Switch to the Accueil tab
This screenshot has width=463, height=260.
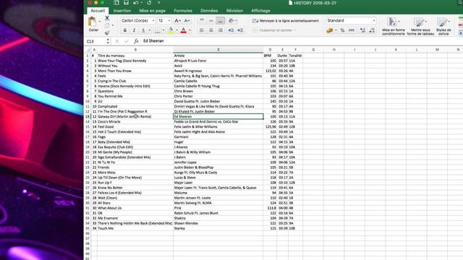(x=98, y=11)
